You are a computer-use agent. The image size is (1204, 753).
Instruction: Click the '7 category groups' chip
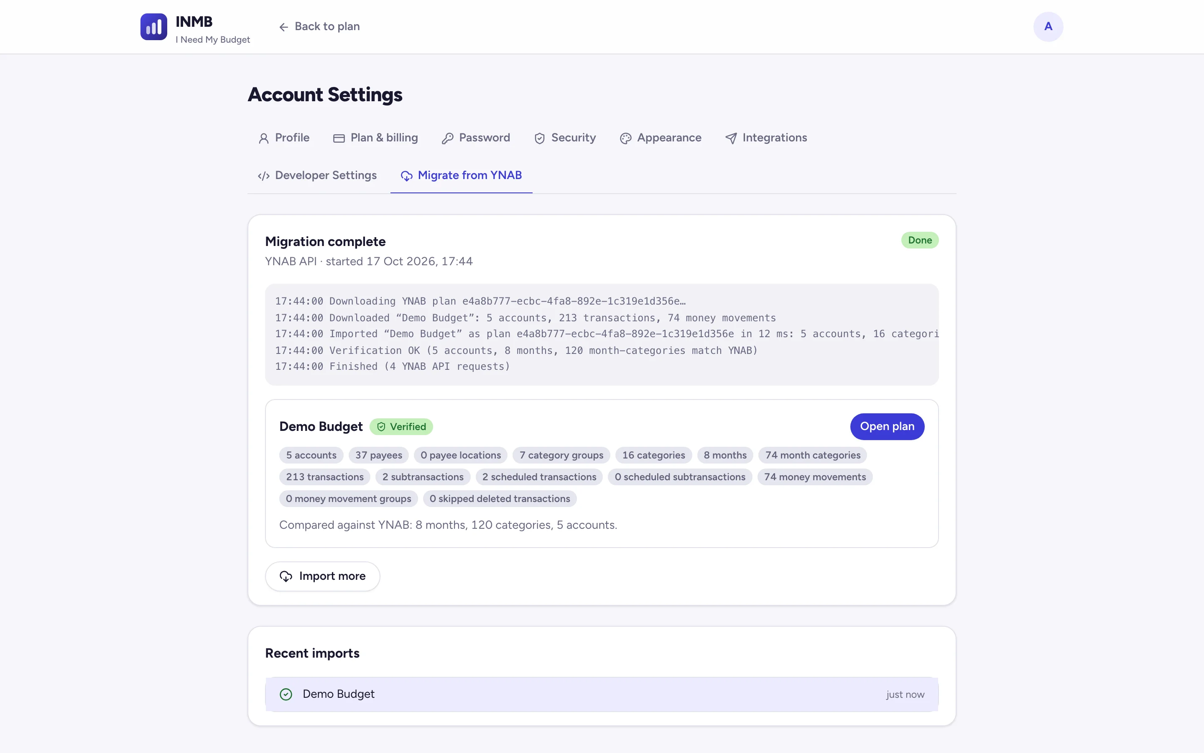tap(561, 455)
